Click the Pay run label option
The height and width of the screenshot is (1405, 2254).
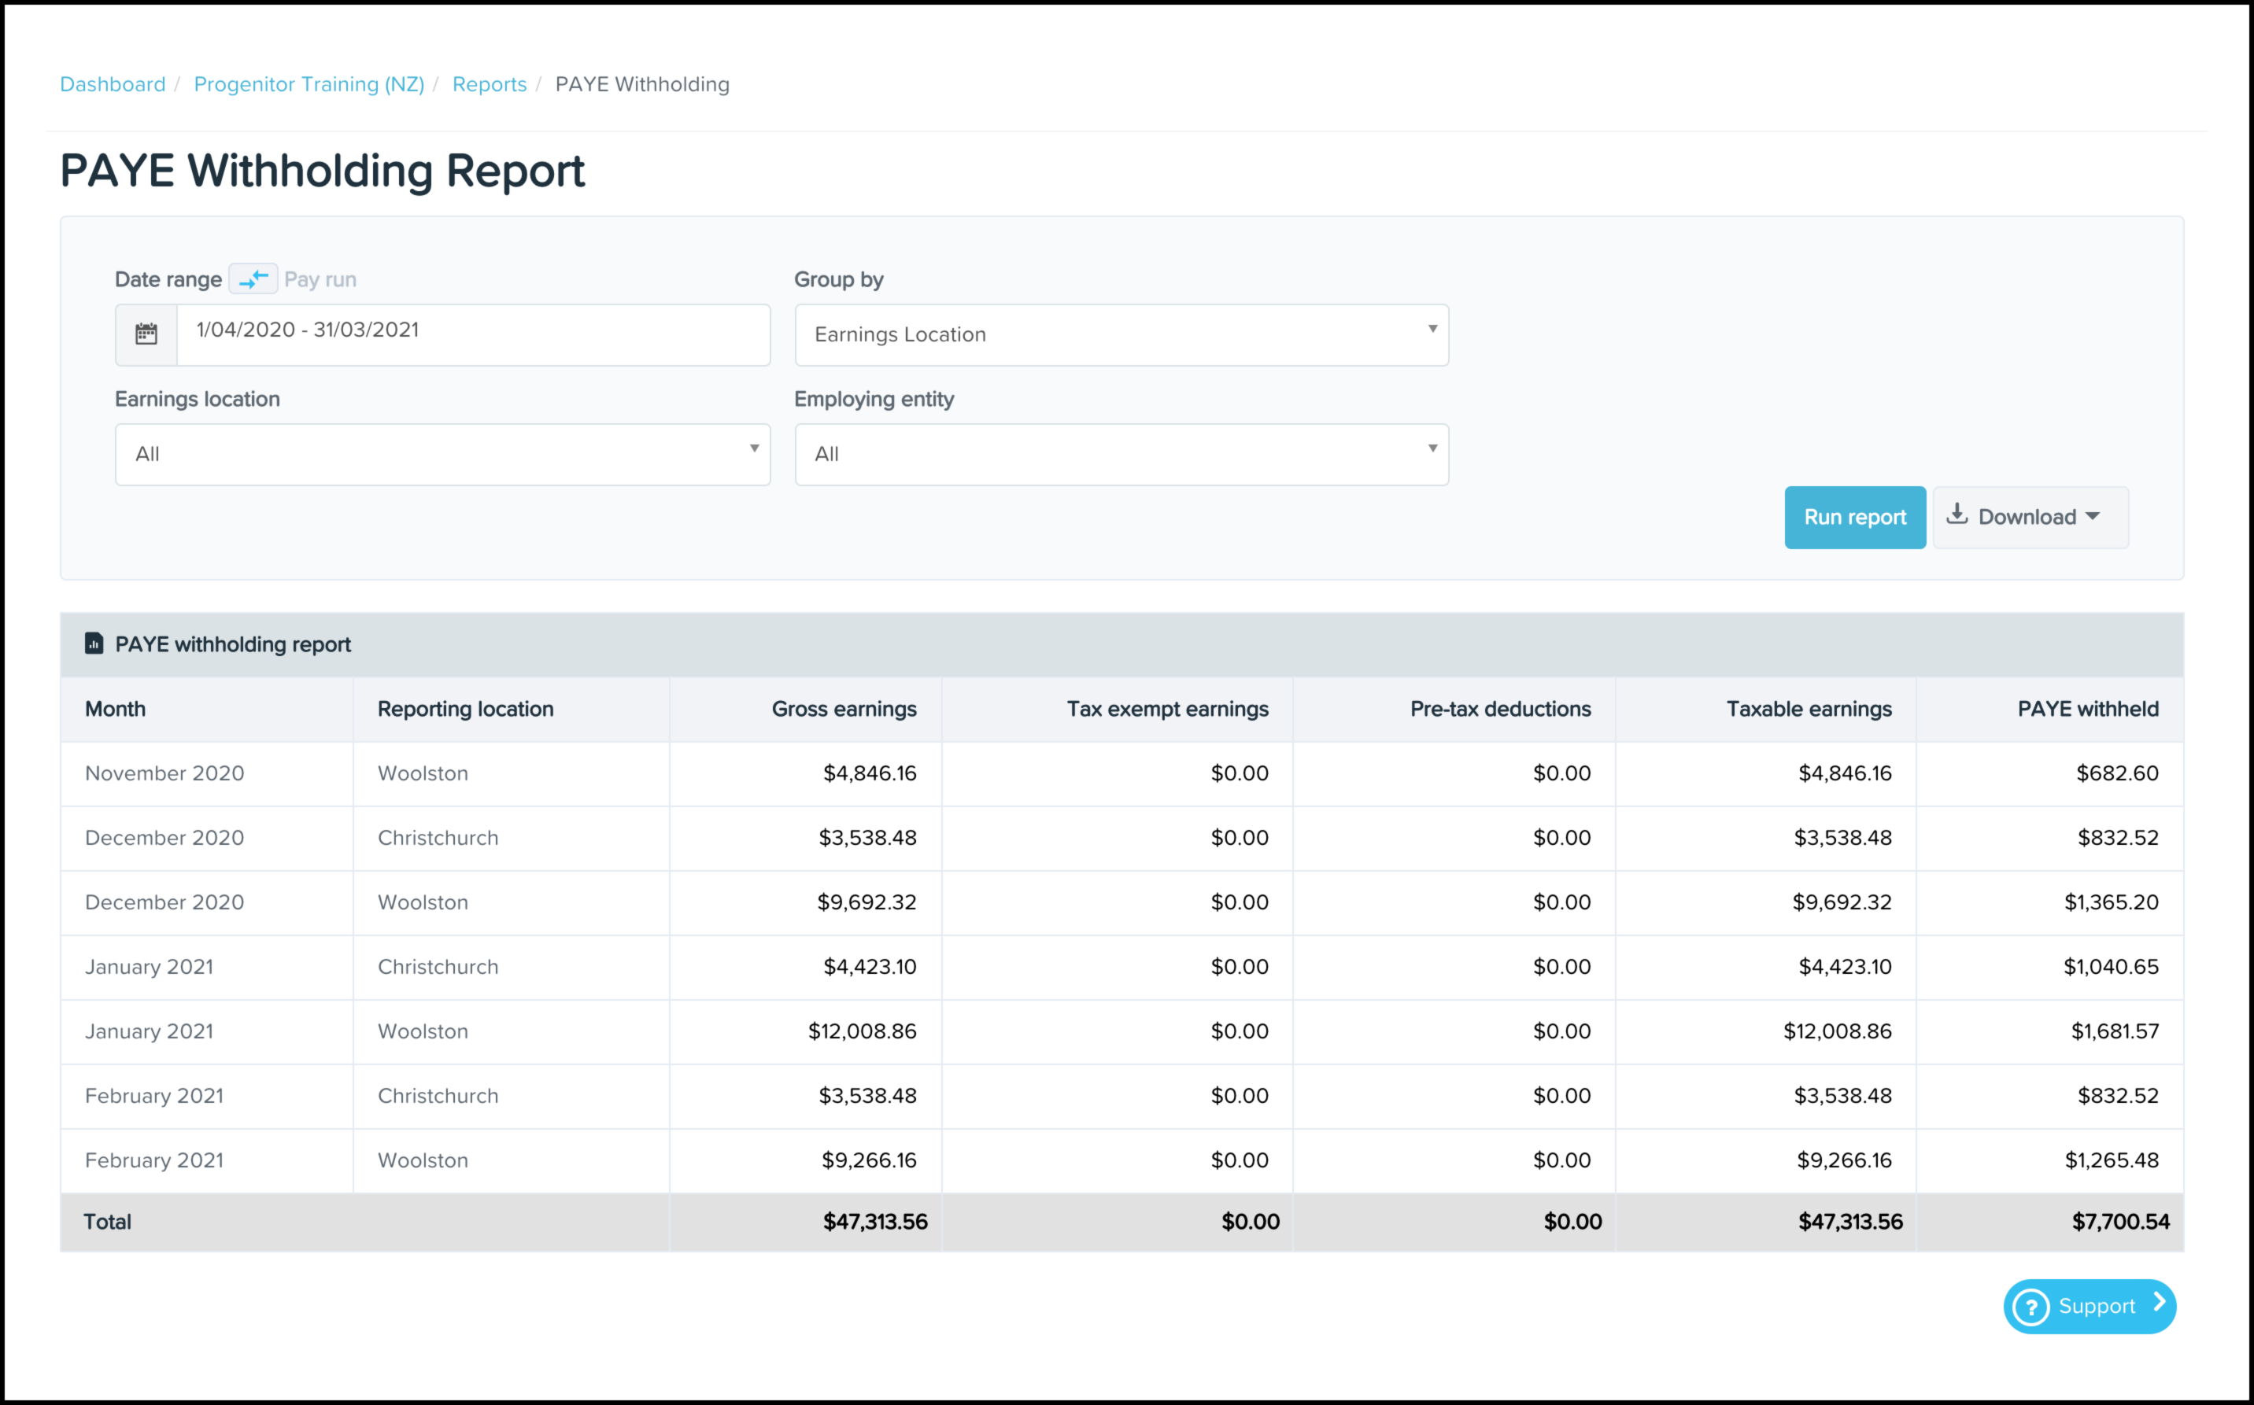coord(320,280)
